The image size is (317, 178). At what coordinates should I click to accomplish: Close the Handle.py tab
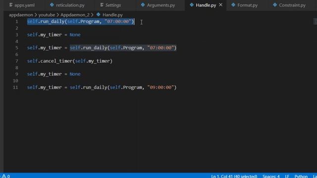221,5
